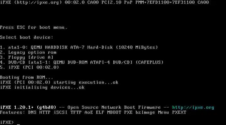The height and width of the screenshot is (125, 226).
Task: Pick boot entry 5 iPXE (PCI 00:02.0)
Action: pyautogui.click(x=30, y=67)
